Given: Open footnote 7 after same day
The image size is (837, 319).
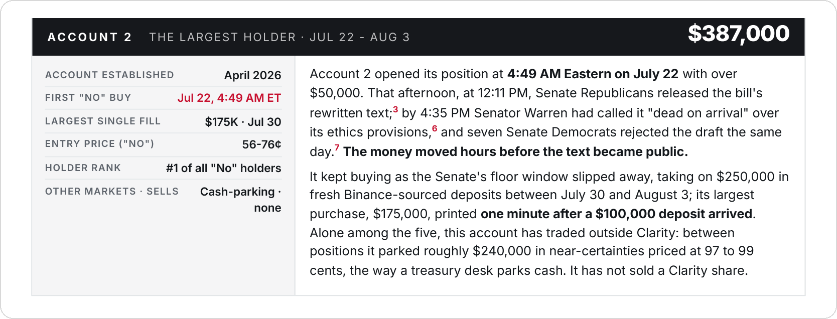Looking at the screenshot, I should [x=337, y=147].
